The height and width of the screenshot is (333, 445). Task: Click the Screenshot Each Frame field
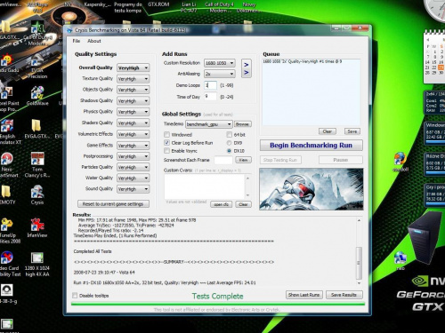coord(223,160)
